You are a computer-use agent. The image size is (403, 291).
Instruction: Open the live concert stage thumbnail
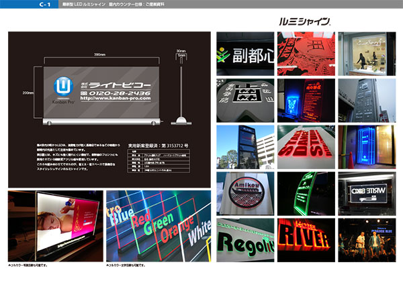(x=367, y=240)
